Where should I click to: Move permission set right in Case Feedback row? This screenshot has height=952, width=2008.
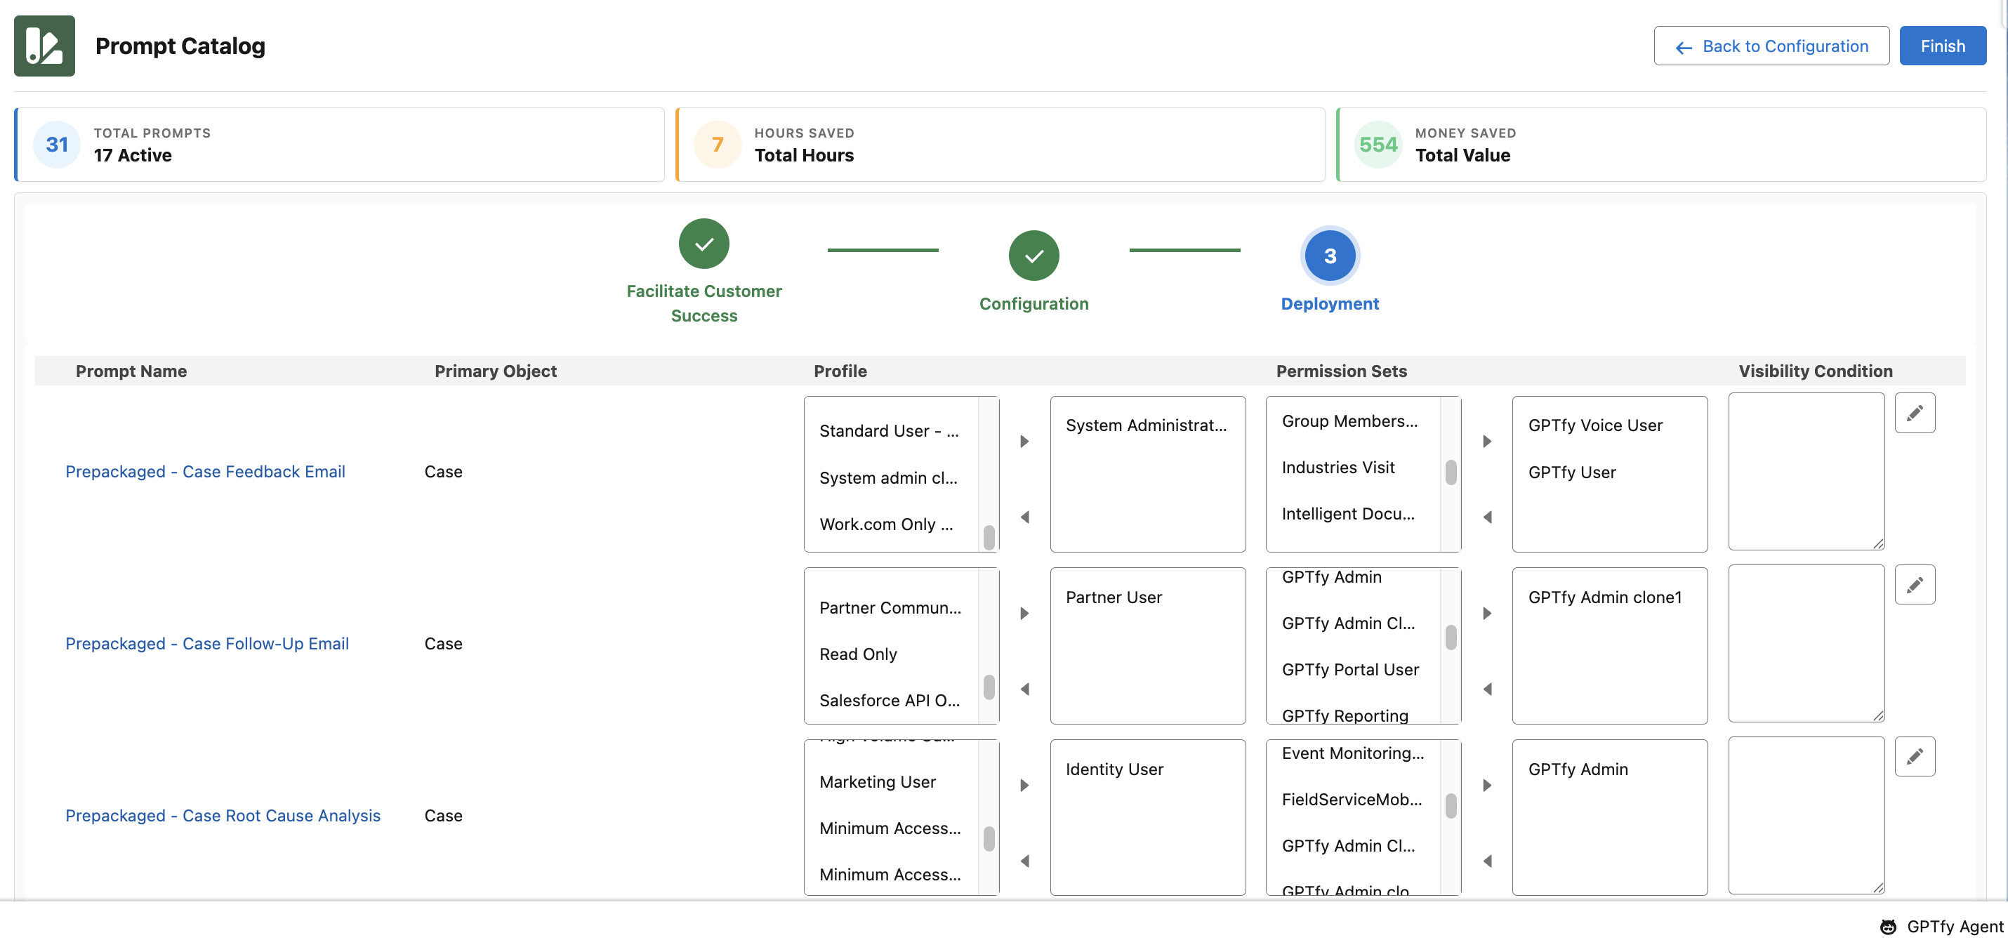pyautogui.click(x=1486, y=442)
